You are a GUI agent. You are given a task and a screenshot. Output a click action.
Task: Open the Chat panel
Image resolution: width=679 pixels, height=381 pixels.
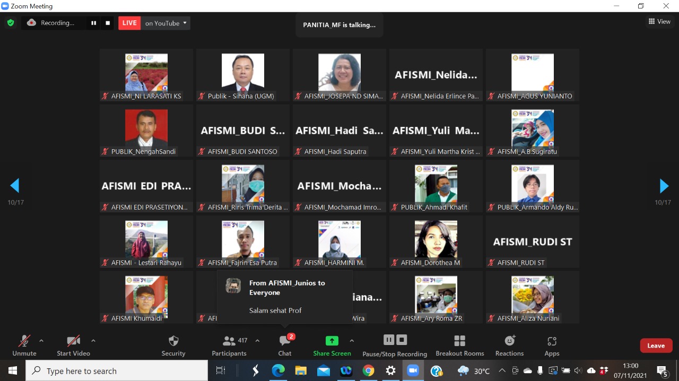coord(285,341)
